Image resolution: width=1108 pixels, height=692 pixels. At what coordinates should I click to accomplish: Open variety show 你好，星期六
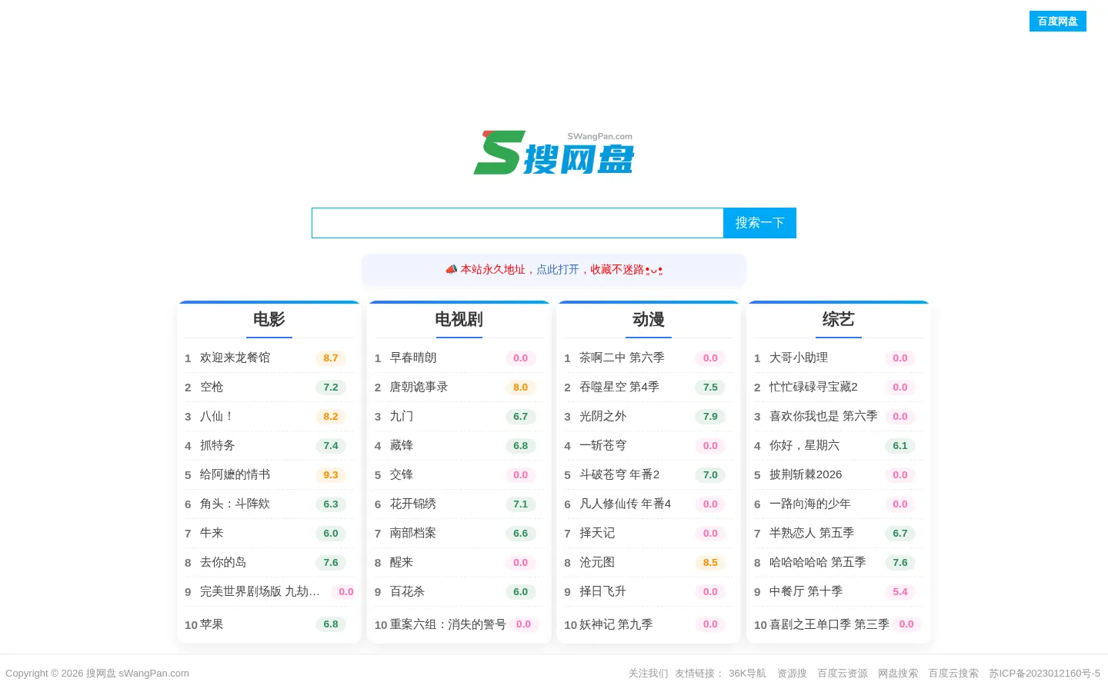805,445
